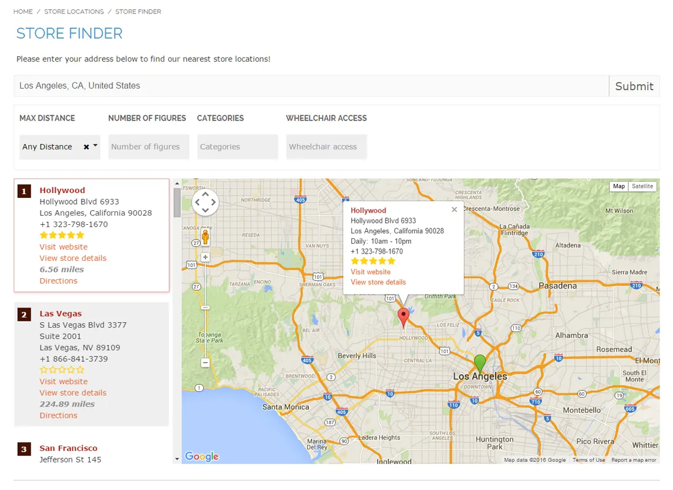The image size is (673, 490).
Task: Visit website link in map popup
Action: tap(370, 272)
